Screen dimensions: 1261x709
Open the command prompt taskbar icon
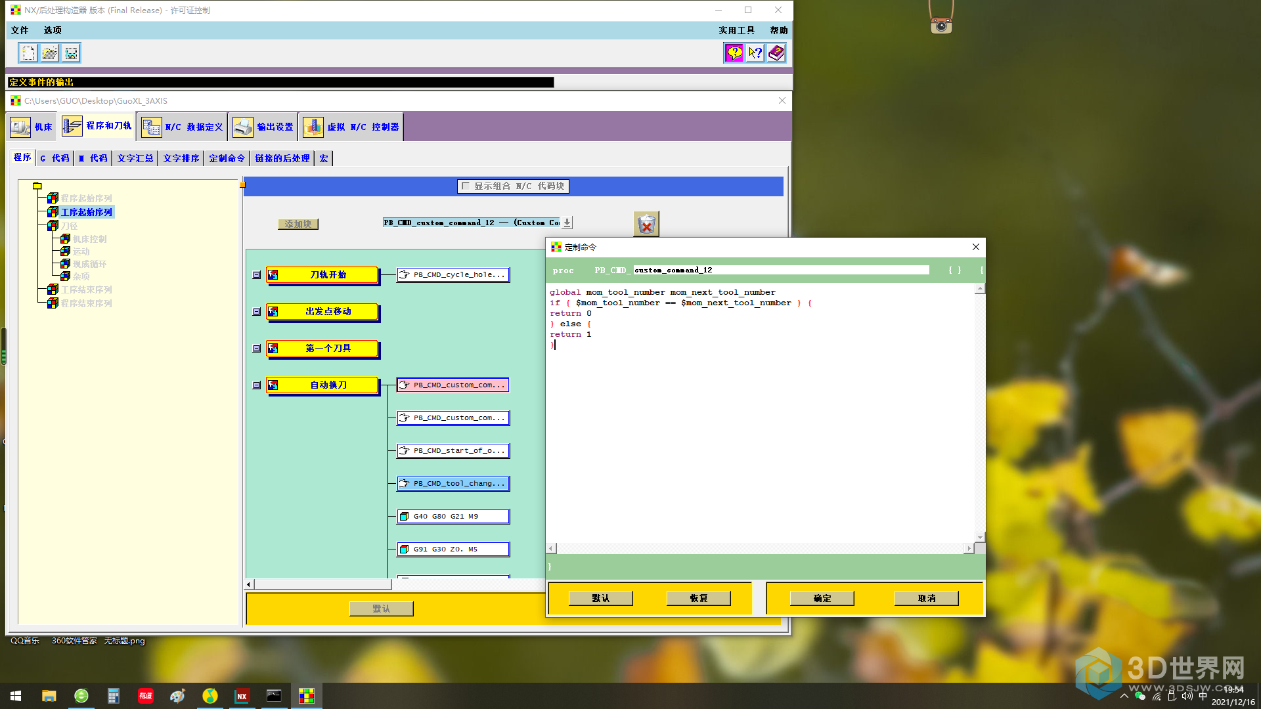274,696
